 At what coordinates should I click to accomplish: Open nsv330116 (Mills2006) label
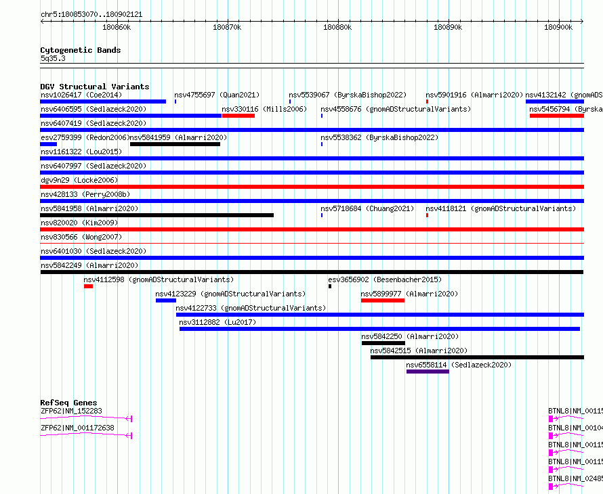(264, 109)
